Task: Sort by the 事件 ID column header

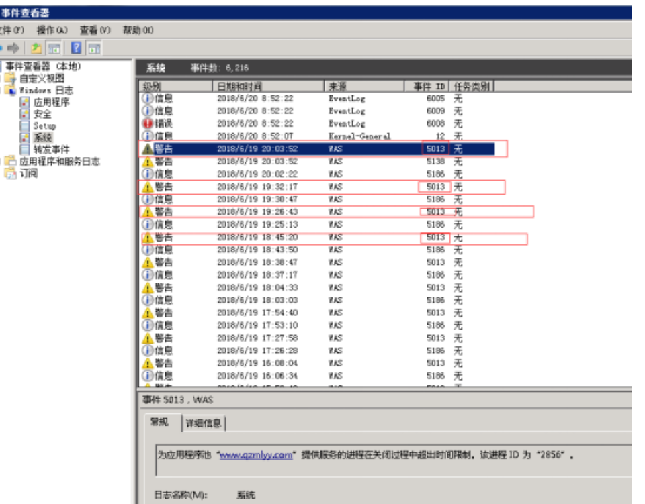Action: coord(427,86)
